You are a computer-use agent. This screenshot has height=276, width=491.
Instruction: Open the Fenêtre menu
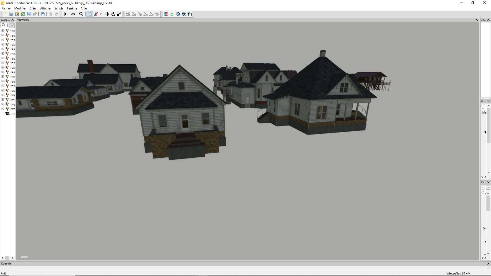(x=72, y=8)
